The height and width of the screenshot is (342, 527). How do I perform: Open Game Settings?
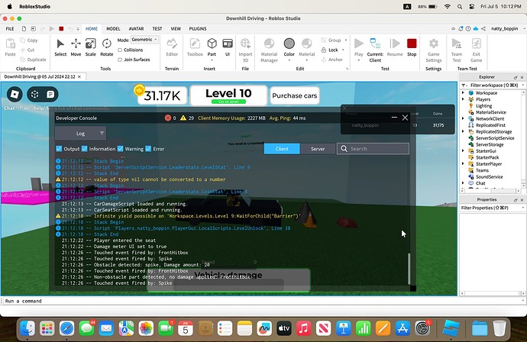[x=434, y=50]
